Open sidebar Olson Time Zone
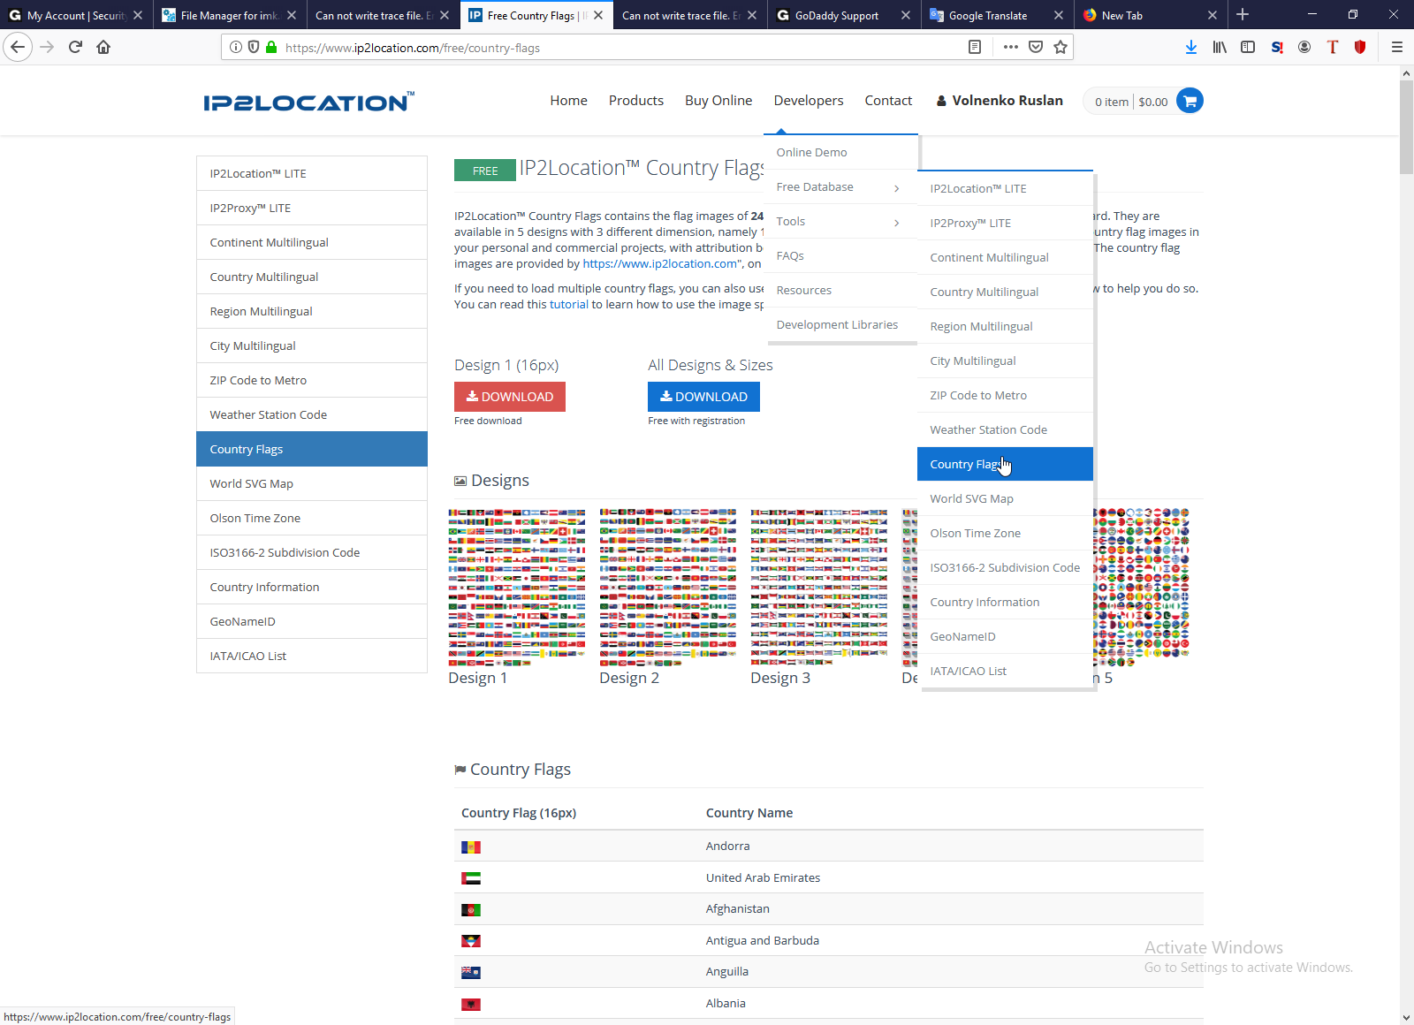The image size is (1414, 1025). 312,518
